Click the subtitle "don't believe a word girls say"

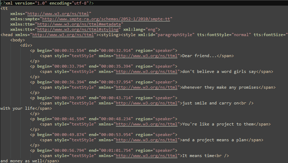[x=219, y=72]
